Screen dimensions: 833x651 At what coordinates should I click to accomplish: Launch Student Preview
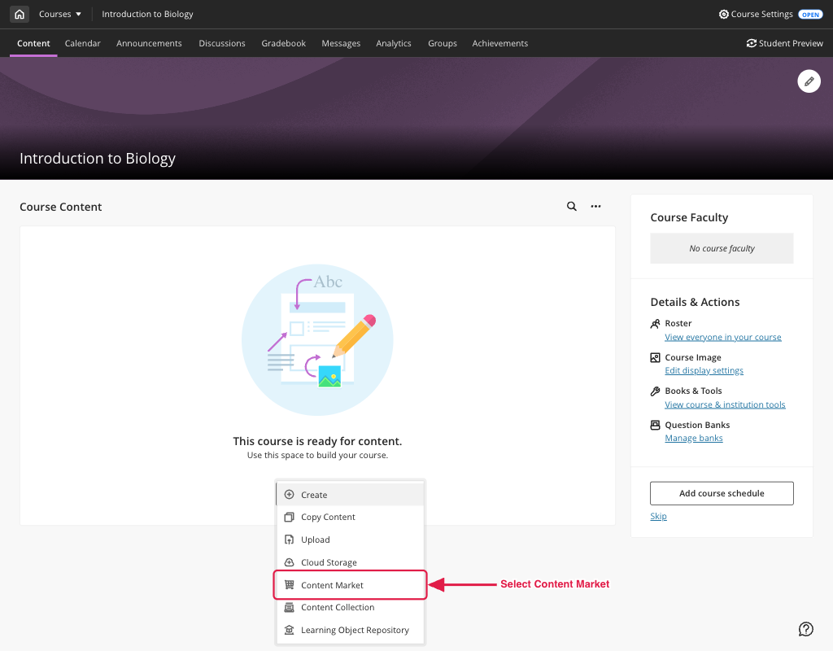pyautogui.click(x=785, y=44)
